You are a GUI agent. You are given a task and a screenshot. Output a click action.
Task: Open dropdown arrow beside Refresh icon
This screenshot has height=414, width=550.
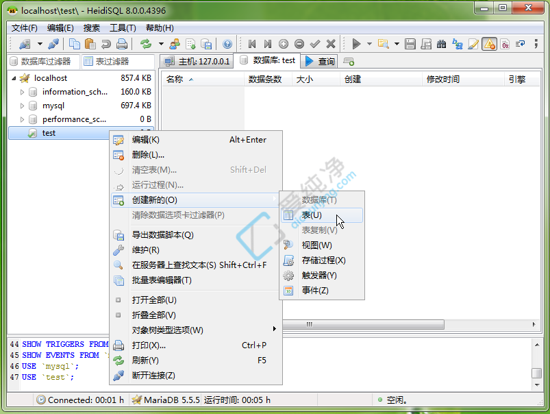point(161,44)
